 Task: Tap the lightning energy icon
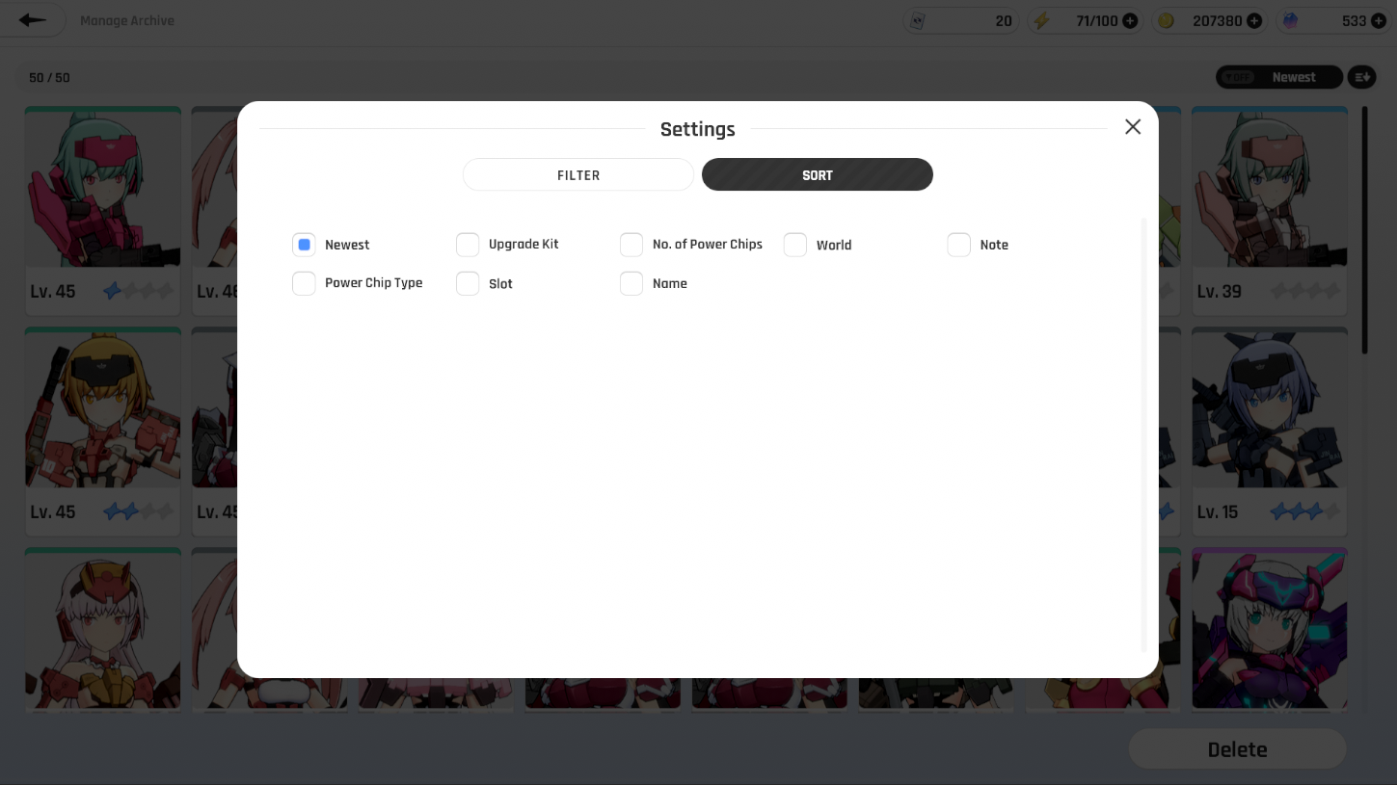[1041, 20]
